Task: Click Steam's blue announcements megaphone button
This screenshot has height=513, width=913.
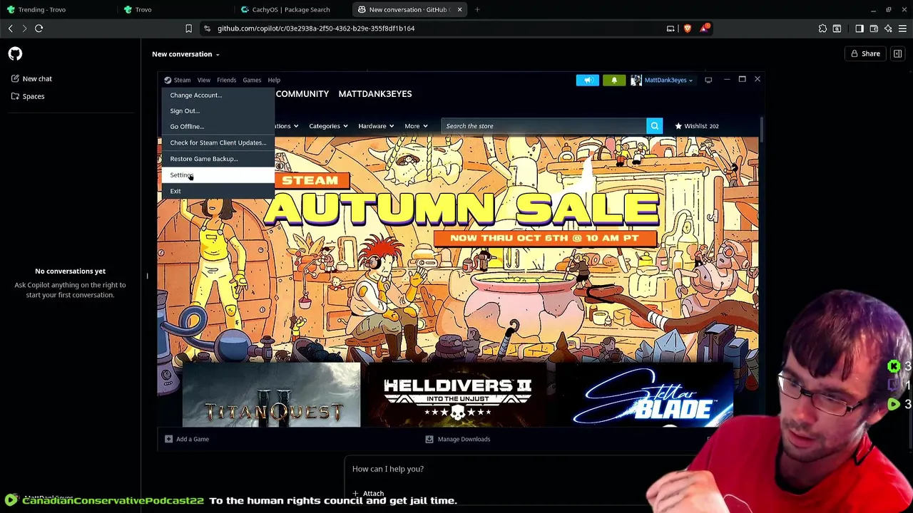Action: (588, 80)
